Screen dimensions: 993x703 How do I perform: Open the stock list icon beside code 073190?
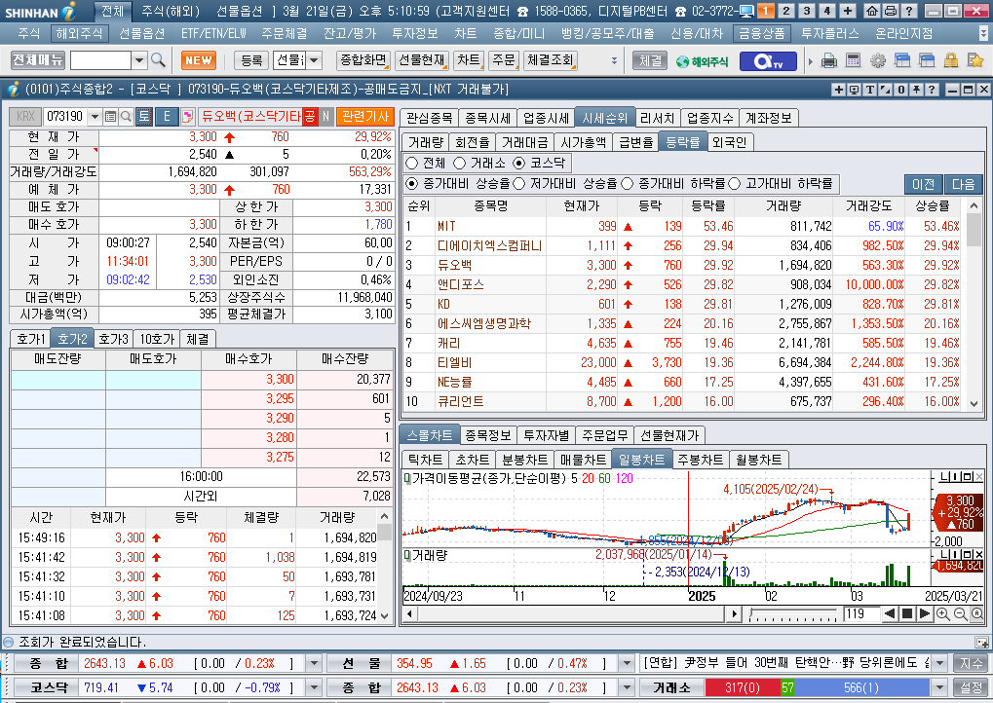coord(111,117)
